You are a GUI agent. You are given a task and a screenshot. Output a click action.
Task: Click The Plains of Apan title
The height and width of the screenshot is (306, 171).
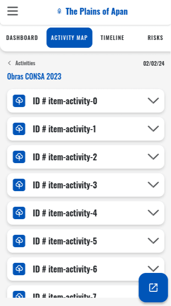[97, 11]
